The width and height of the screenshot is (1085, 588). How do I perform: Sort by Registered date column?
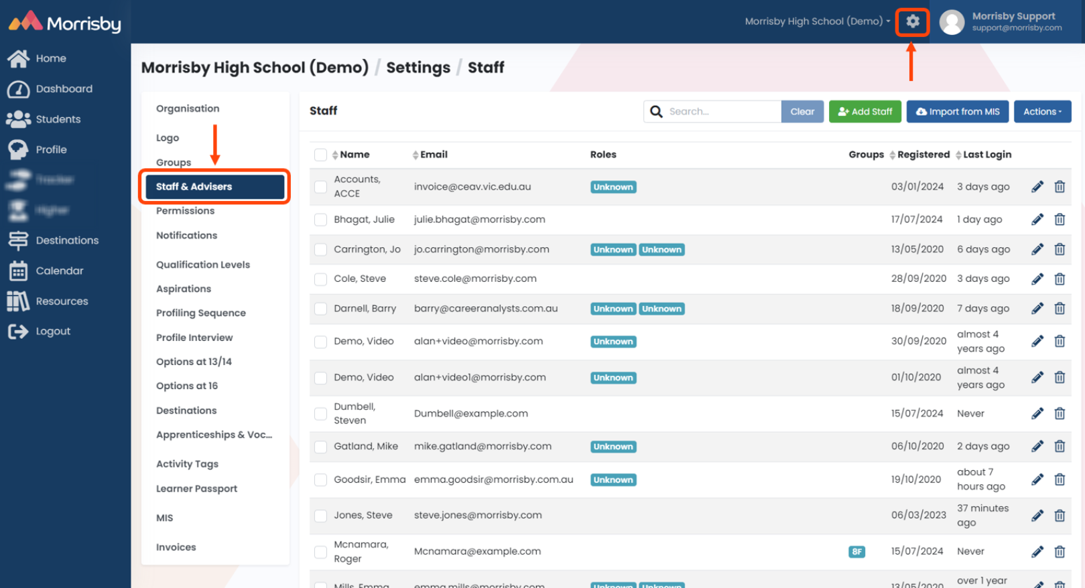coord(919,155)
